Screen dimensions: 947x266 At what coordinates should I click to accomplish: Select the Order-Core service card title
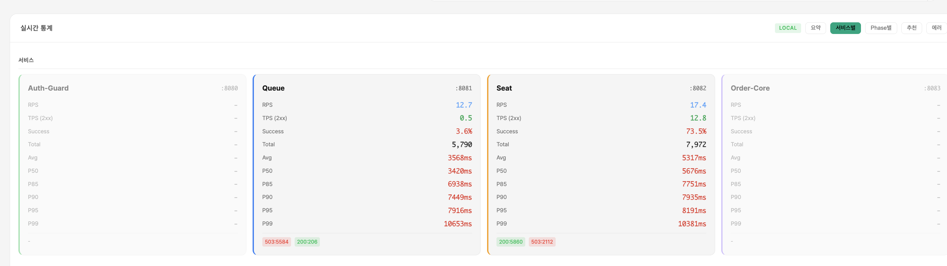[750, 88]
